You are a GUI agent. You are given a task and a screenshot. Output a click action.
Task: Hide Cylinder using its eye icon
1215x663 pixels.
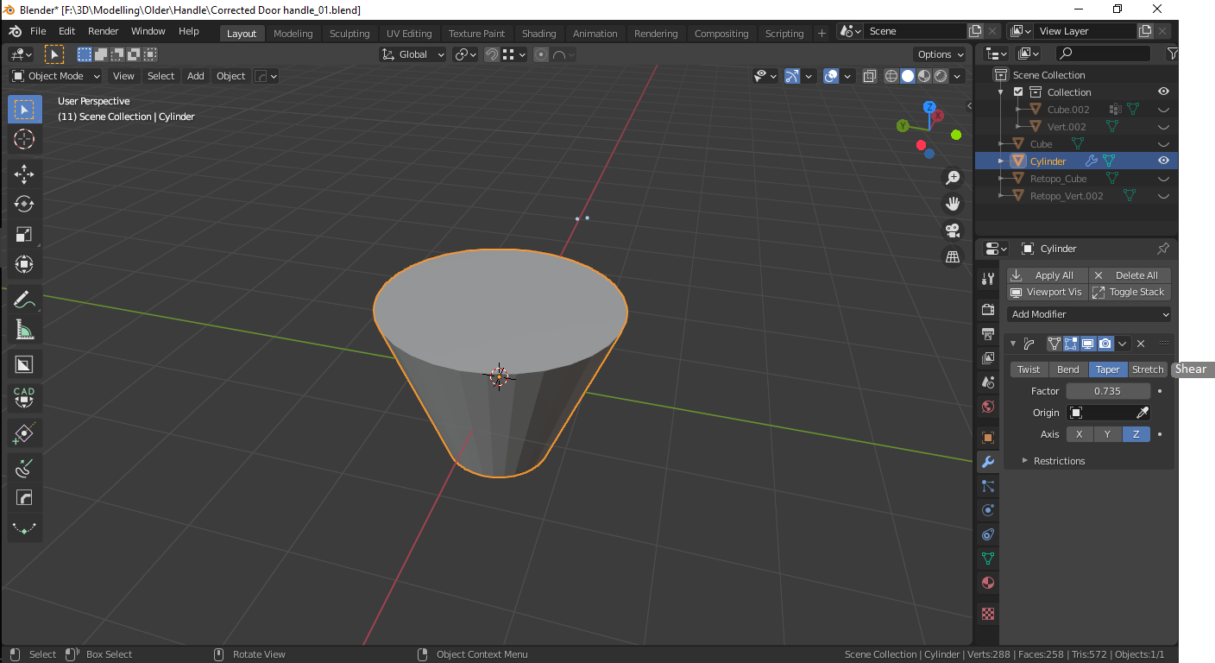1163,161
